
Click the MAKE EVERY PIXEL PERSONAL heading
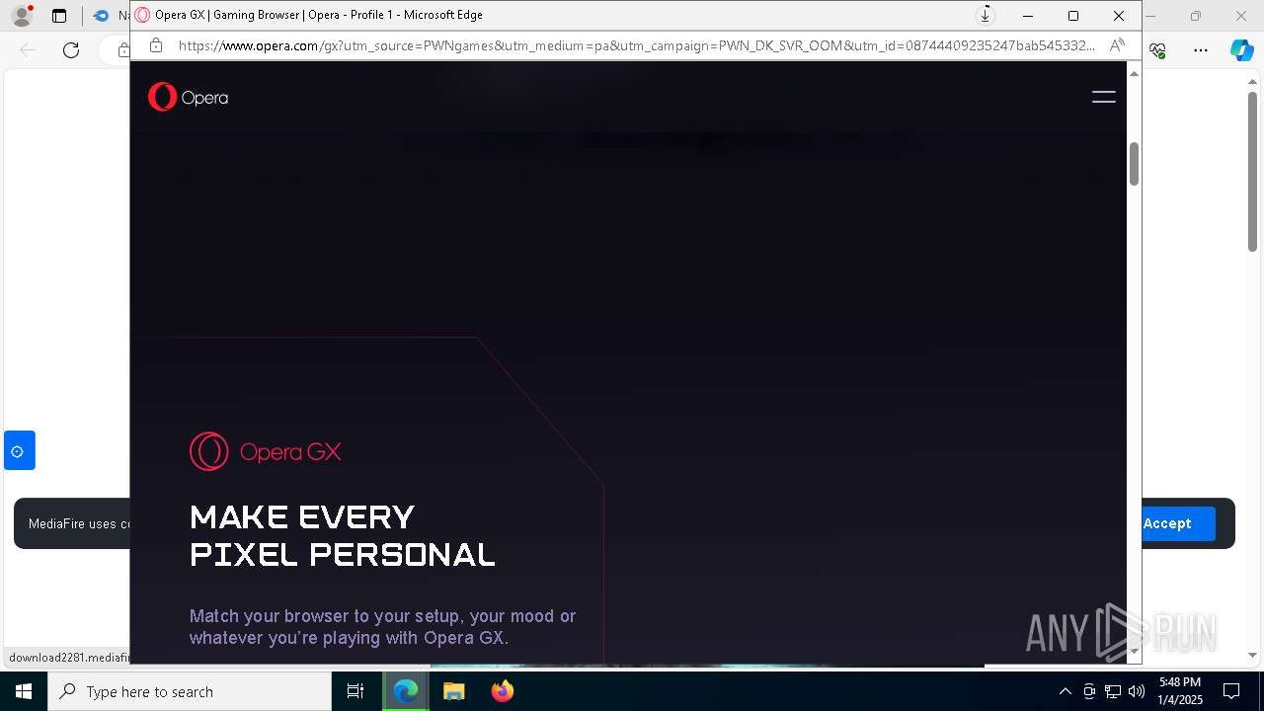[x=343, y=536]
